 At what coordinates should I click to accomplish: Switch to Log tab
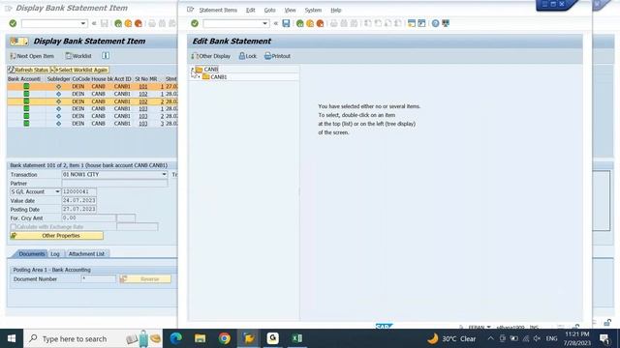pyautogui.click(x=55, y=254)
